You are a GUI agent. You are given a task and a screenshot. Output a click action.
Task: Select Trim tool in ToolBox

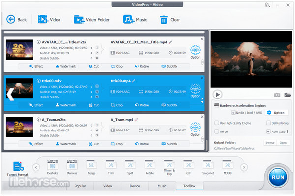click(111, 167)
